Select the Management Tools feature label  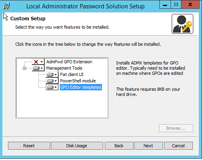(64, 68)
